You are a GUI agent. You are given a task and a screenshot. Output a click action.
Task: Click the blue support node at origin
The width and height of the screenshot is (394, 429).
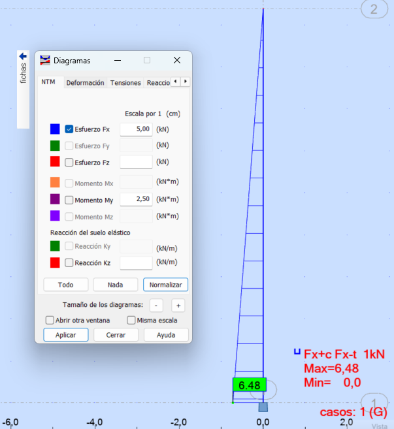point(263,407)
